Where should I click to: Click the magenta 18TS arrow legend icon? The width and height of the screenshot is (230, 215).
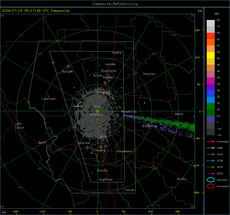pyautogui.click(x=211, y=174)
